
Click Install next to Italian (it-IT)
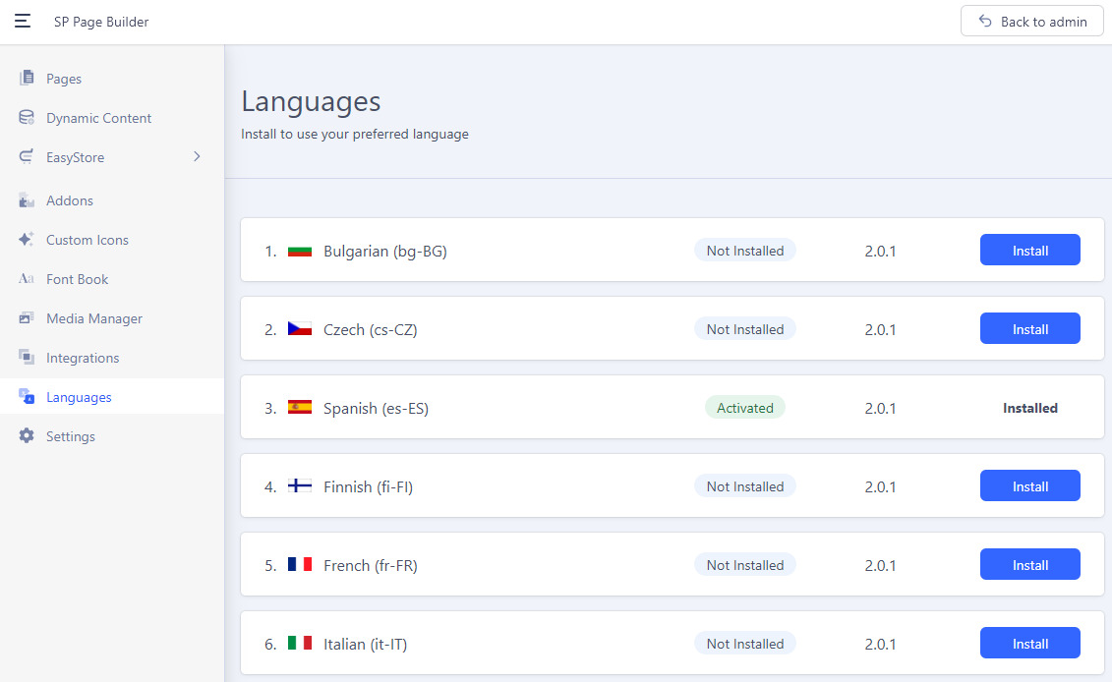click(x=1029, y=644)
